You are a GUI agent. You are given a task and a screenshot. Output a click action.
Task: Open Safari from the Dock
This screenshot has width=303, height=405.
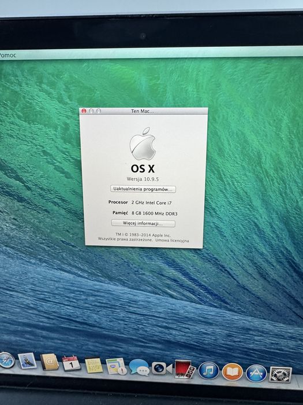(x=7, y=360)
